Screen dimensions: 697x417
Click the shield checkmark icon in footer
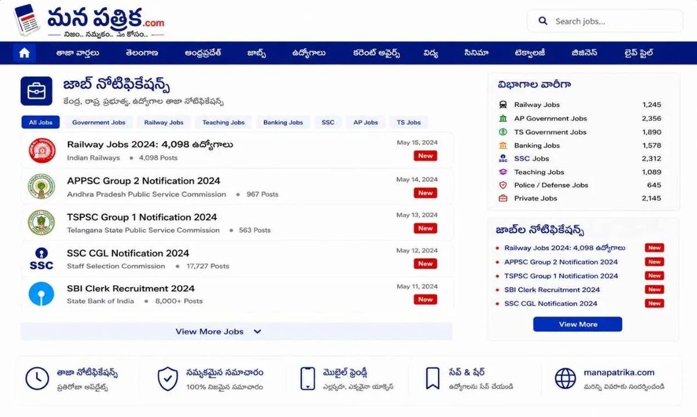pos(168,379)
